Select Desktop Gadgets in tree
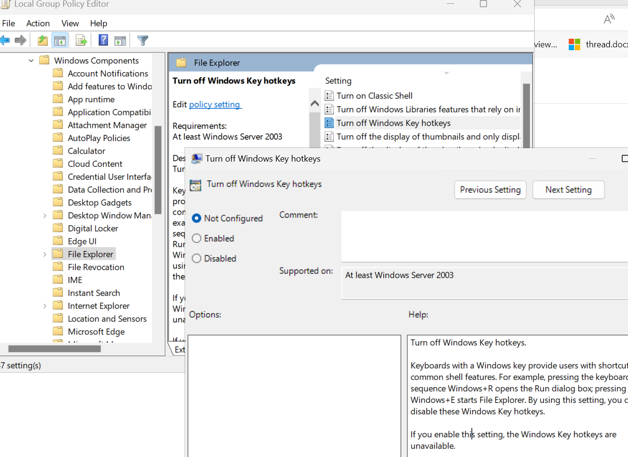This screenshot has height=457, width=628. (x=100, y=203)
